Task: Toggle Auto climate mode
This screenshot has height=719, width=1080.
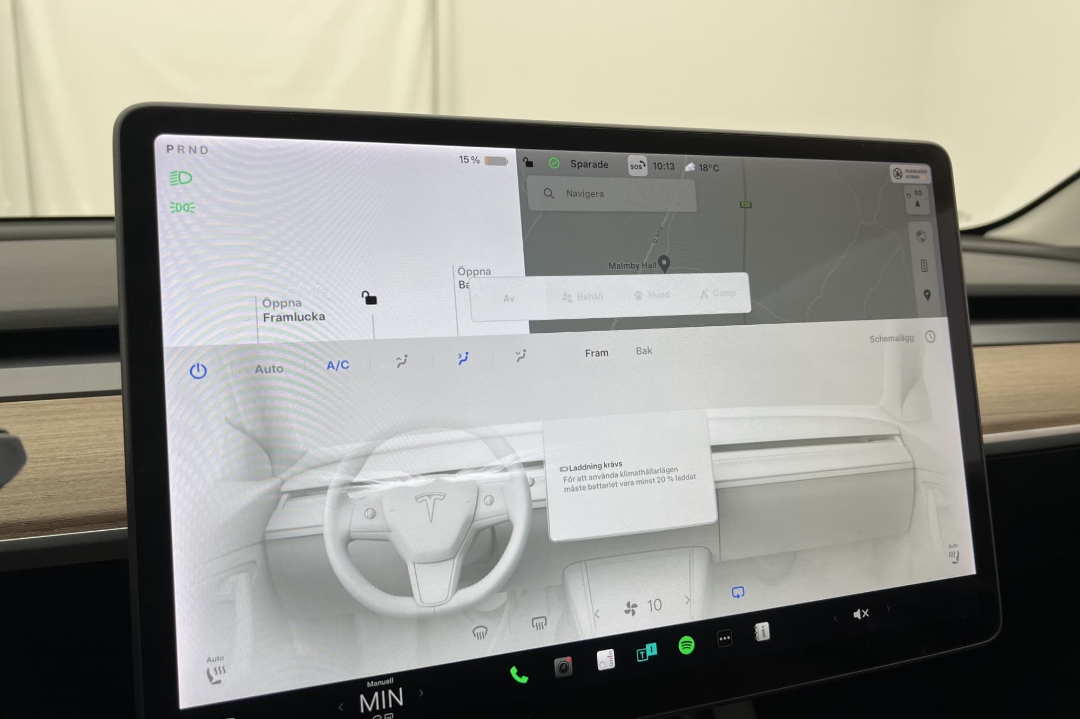Action: (x=269, y=369)
